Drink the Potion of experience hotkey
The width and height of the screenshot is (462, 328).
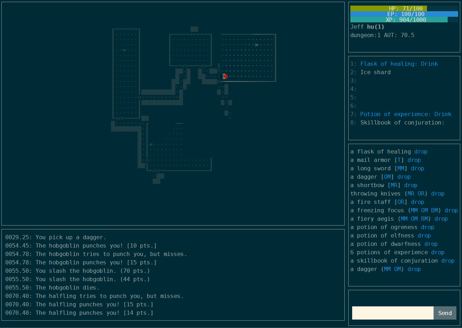coord(406,114)
